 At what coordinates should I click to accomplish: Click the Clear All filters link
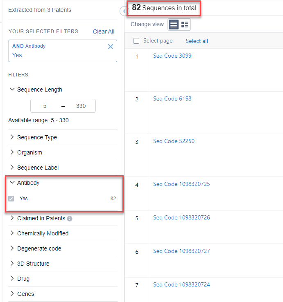[104, 31]
